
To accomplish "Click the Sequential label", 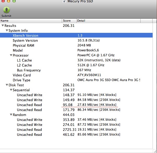I will pyautogui.click(x=21, y=90).
